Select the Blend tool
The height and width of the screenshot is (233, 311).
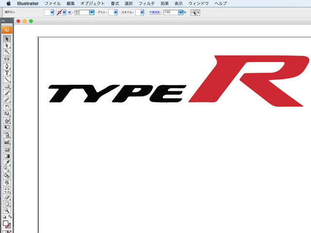click(7, 169)
